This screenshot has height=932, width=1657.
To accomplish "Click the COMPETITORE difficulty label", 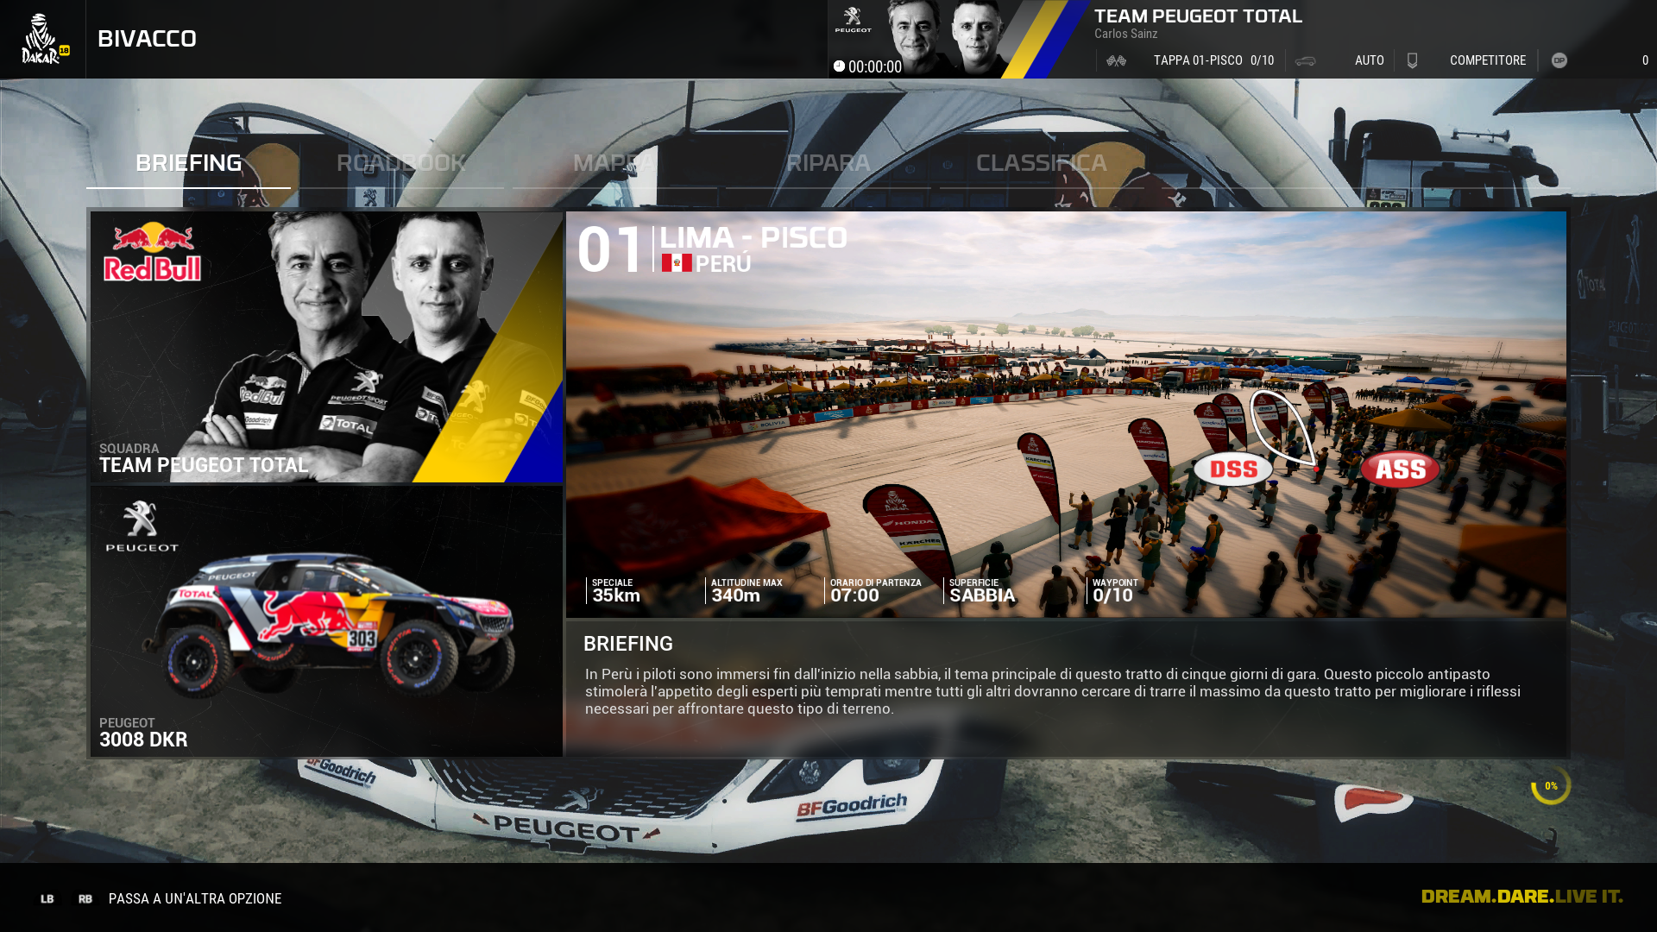I will coord(1488,60).
